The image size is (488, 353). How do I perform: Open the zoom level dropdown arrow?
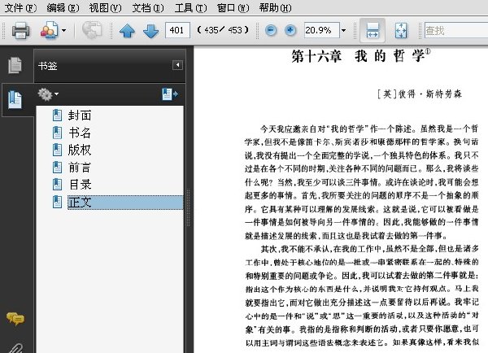click(343, 31)
